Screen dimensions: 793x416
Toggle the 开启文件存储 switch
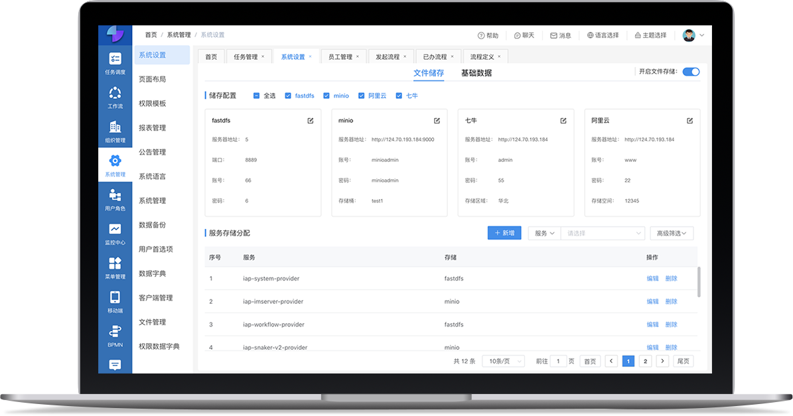point(691,72)
